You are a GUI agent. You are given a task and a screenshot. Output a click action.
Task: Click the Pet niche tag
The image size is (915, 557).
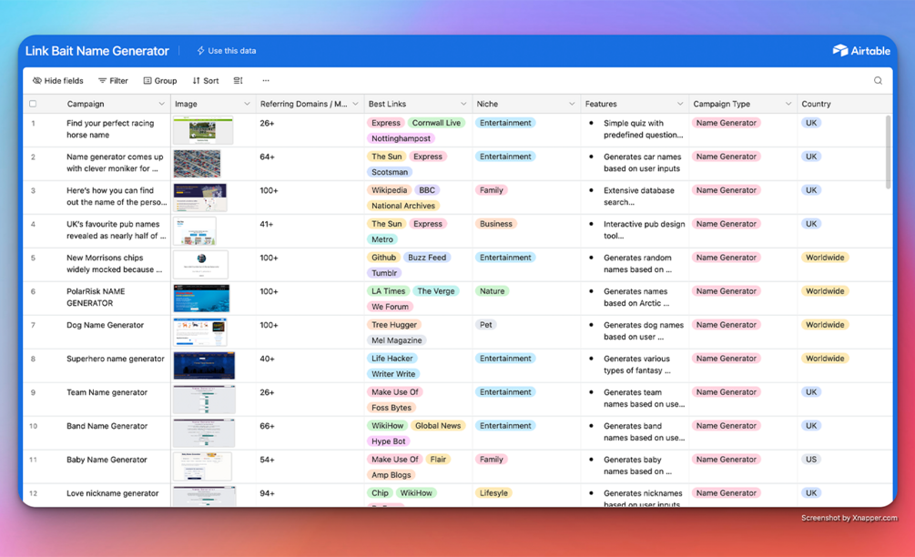486,325
